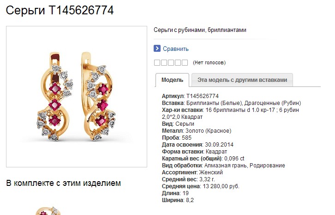Rate four stars using fourth rating box

point(178,62)
